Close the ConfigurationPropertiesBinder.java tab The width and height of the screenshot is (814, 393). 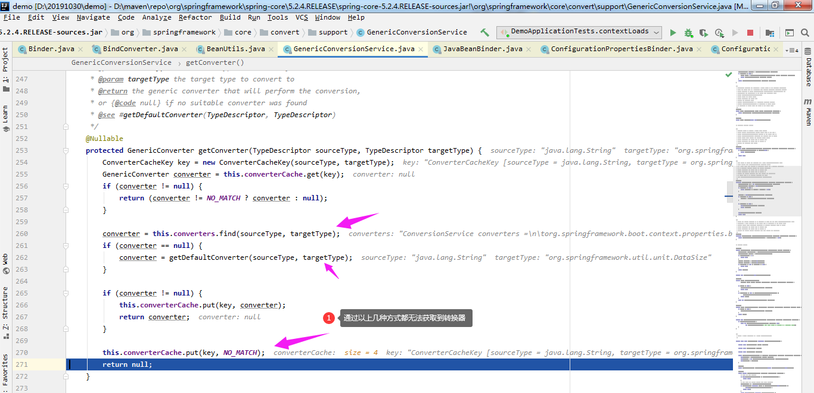point(698,49)
